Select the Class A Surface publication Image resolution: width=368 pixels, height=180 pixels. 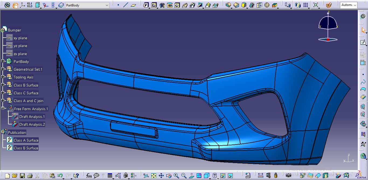pos(26,140)
